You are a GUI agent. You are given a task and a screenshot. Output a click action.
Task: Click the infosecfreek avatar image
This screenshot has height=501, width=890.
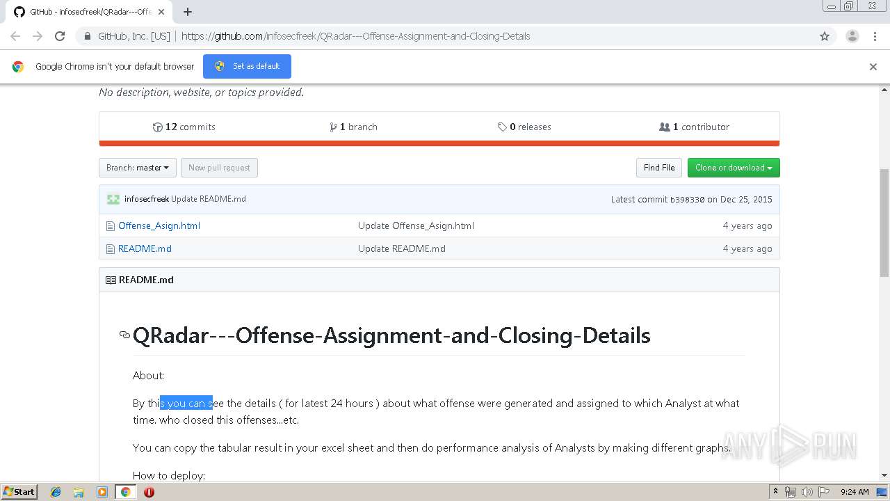pos(113,199)
